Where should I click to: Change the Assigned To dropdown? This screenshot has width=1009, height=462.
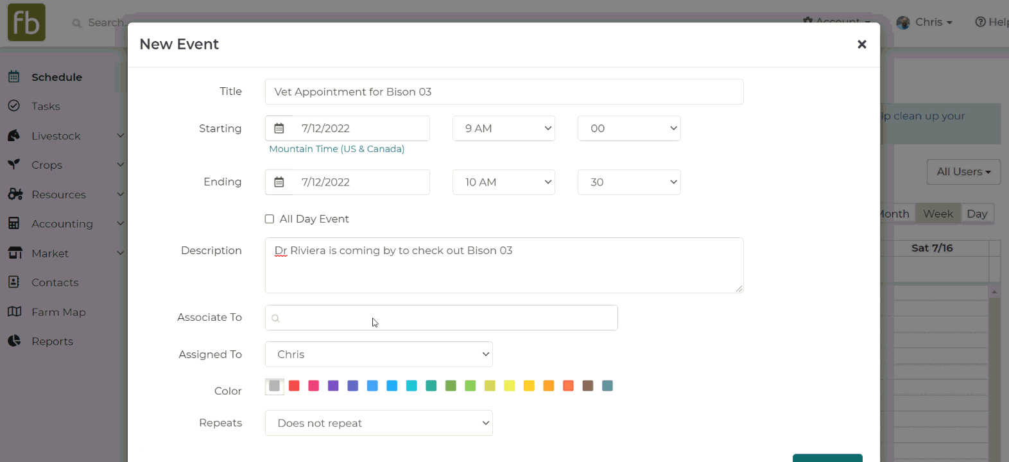(379, 355)
